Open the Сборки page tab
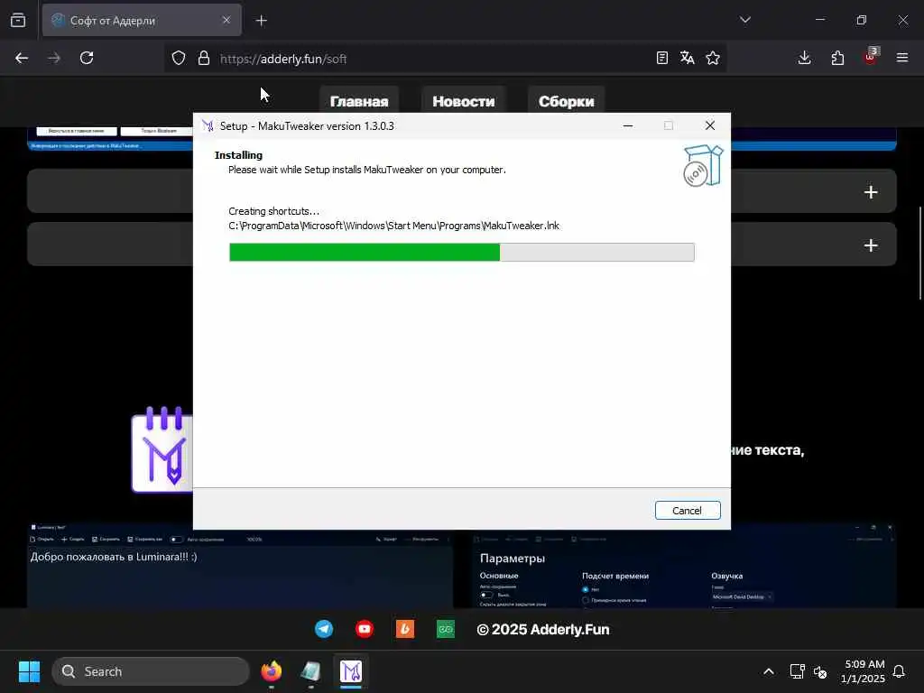 [x=567, y=101]
